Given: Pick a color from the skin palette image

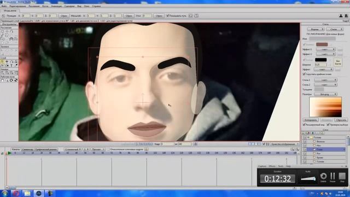Looking at the screenshot, I should pos(325,107).
